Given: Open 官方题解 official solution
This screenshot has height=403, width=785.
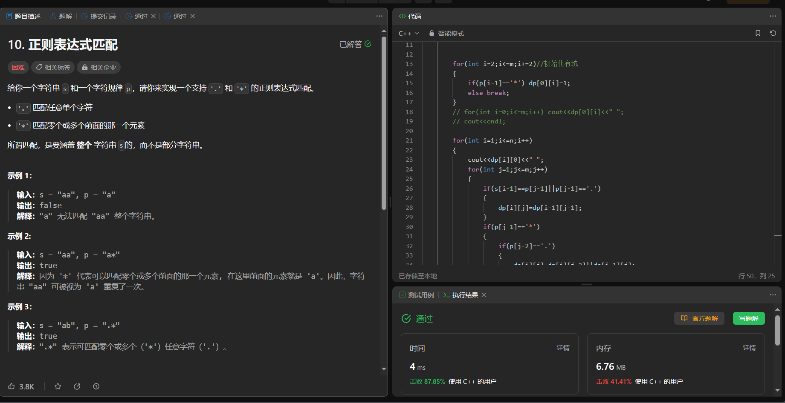Looking at the screenshot, I should pyautogui.click(x=699, y=318).
